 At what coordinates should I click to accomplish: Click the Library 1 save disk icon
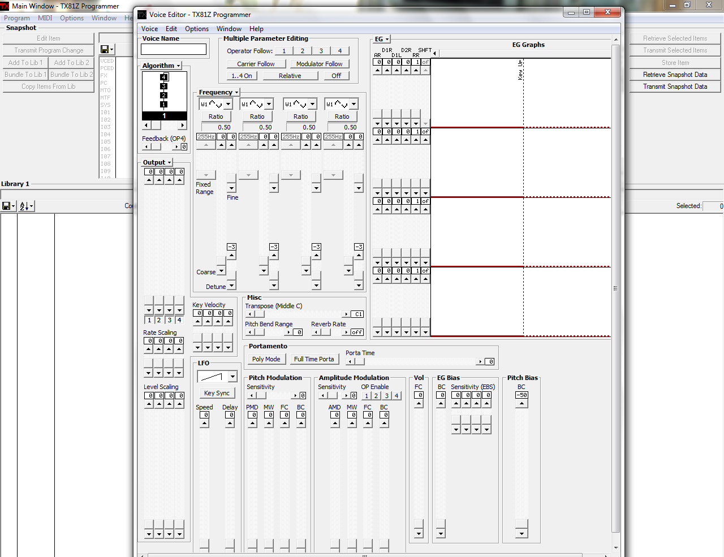6,206
